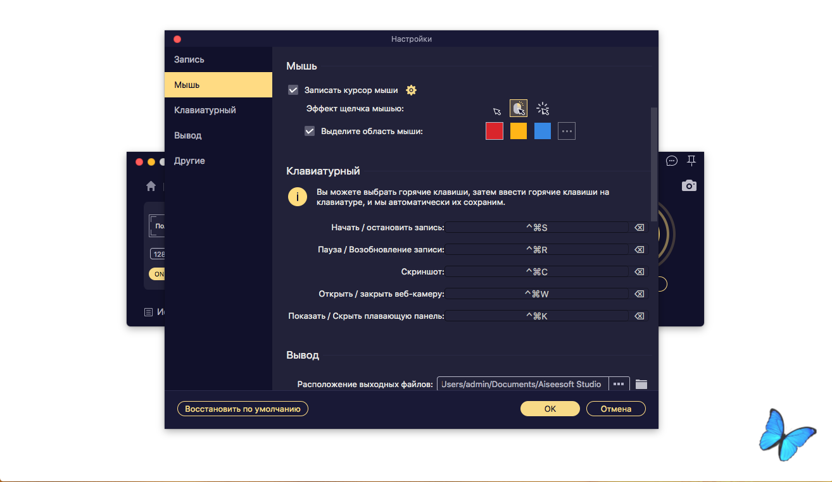Confirm settings with the OK button
The width and height of the screenshot is (832, 482).
tap(550, 409)
